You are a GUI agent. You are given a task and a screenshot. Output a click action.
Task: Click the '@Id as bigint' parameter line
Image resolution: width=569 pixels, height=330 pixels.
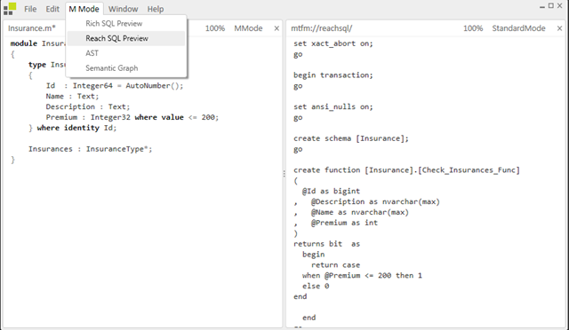(x=331, y=192)
